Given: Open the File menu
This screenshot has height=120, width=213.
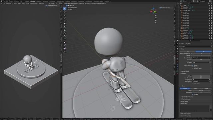Looking at the screenshot, I should coord(4,1).
